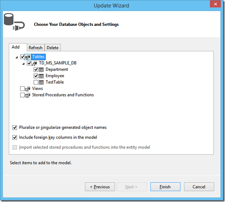
Task: Open the Delete tab
Action: [x=53, y=48]
